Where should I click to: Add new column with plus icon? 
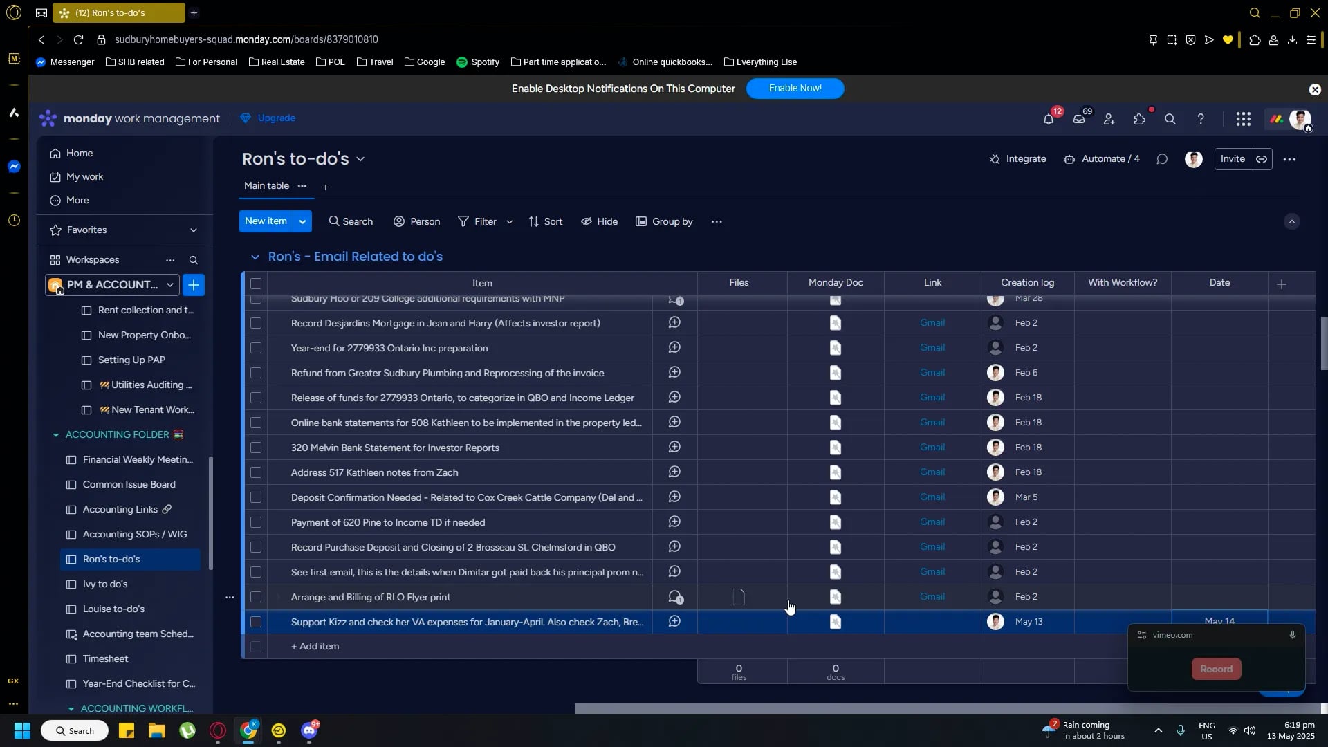pyautogui.click(x=1281, y=284)
